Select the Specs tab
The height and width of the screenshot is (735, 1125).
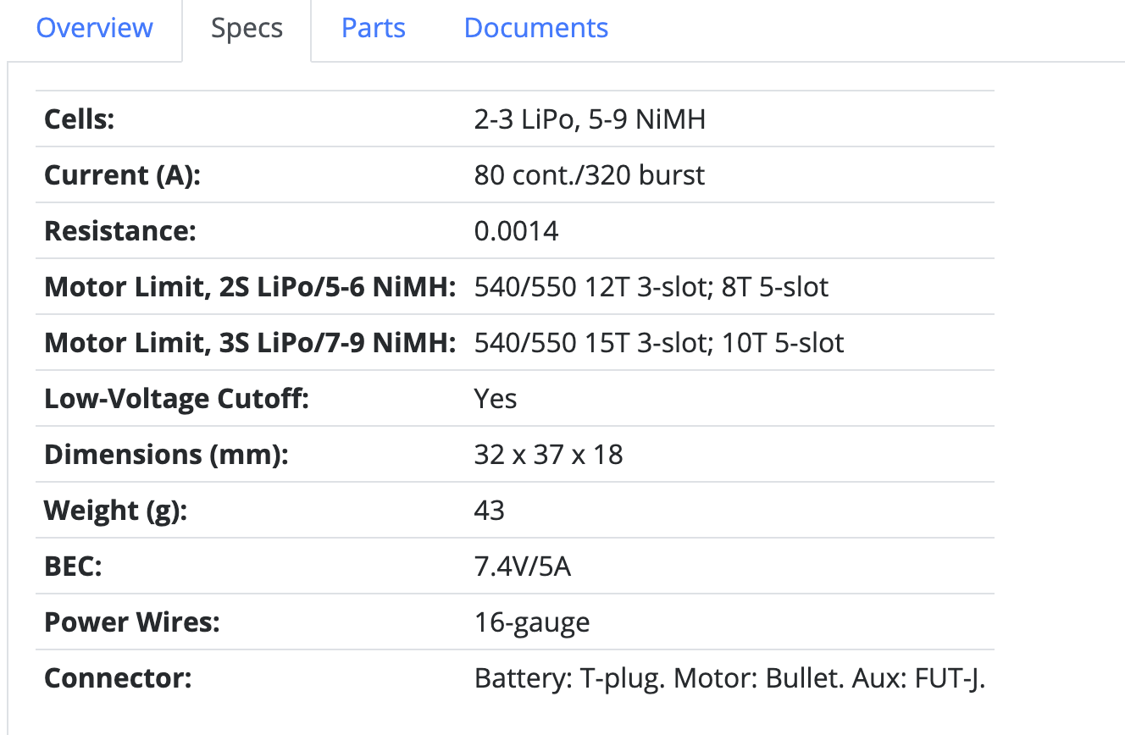[x=247, y=28]
